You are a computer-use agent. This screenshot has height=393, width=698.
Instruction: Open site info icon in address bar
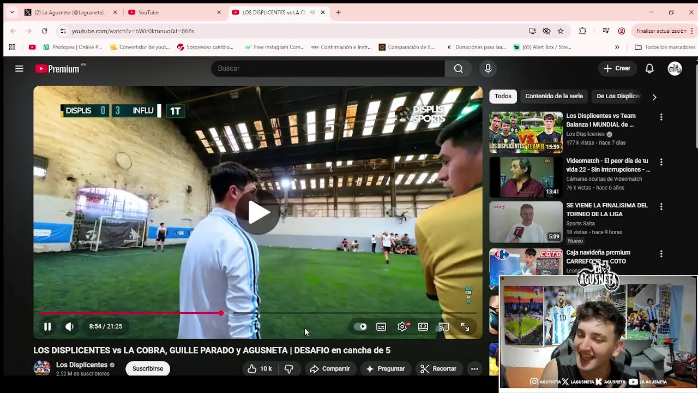point(63,31)
